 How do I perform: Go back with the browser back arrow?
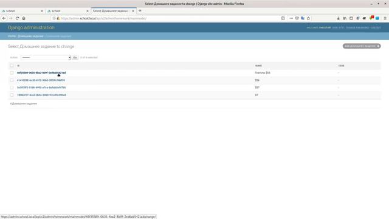click(4, 18)
